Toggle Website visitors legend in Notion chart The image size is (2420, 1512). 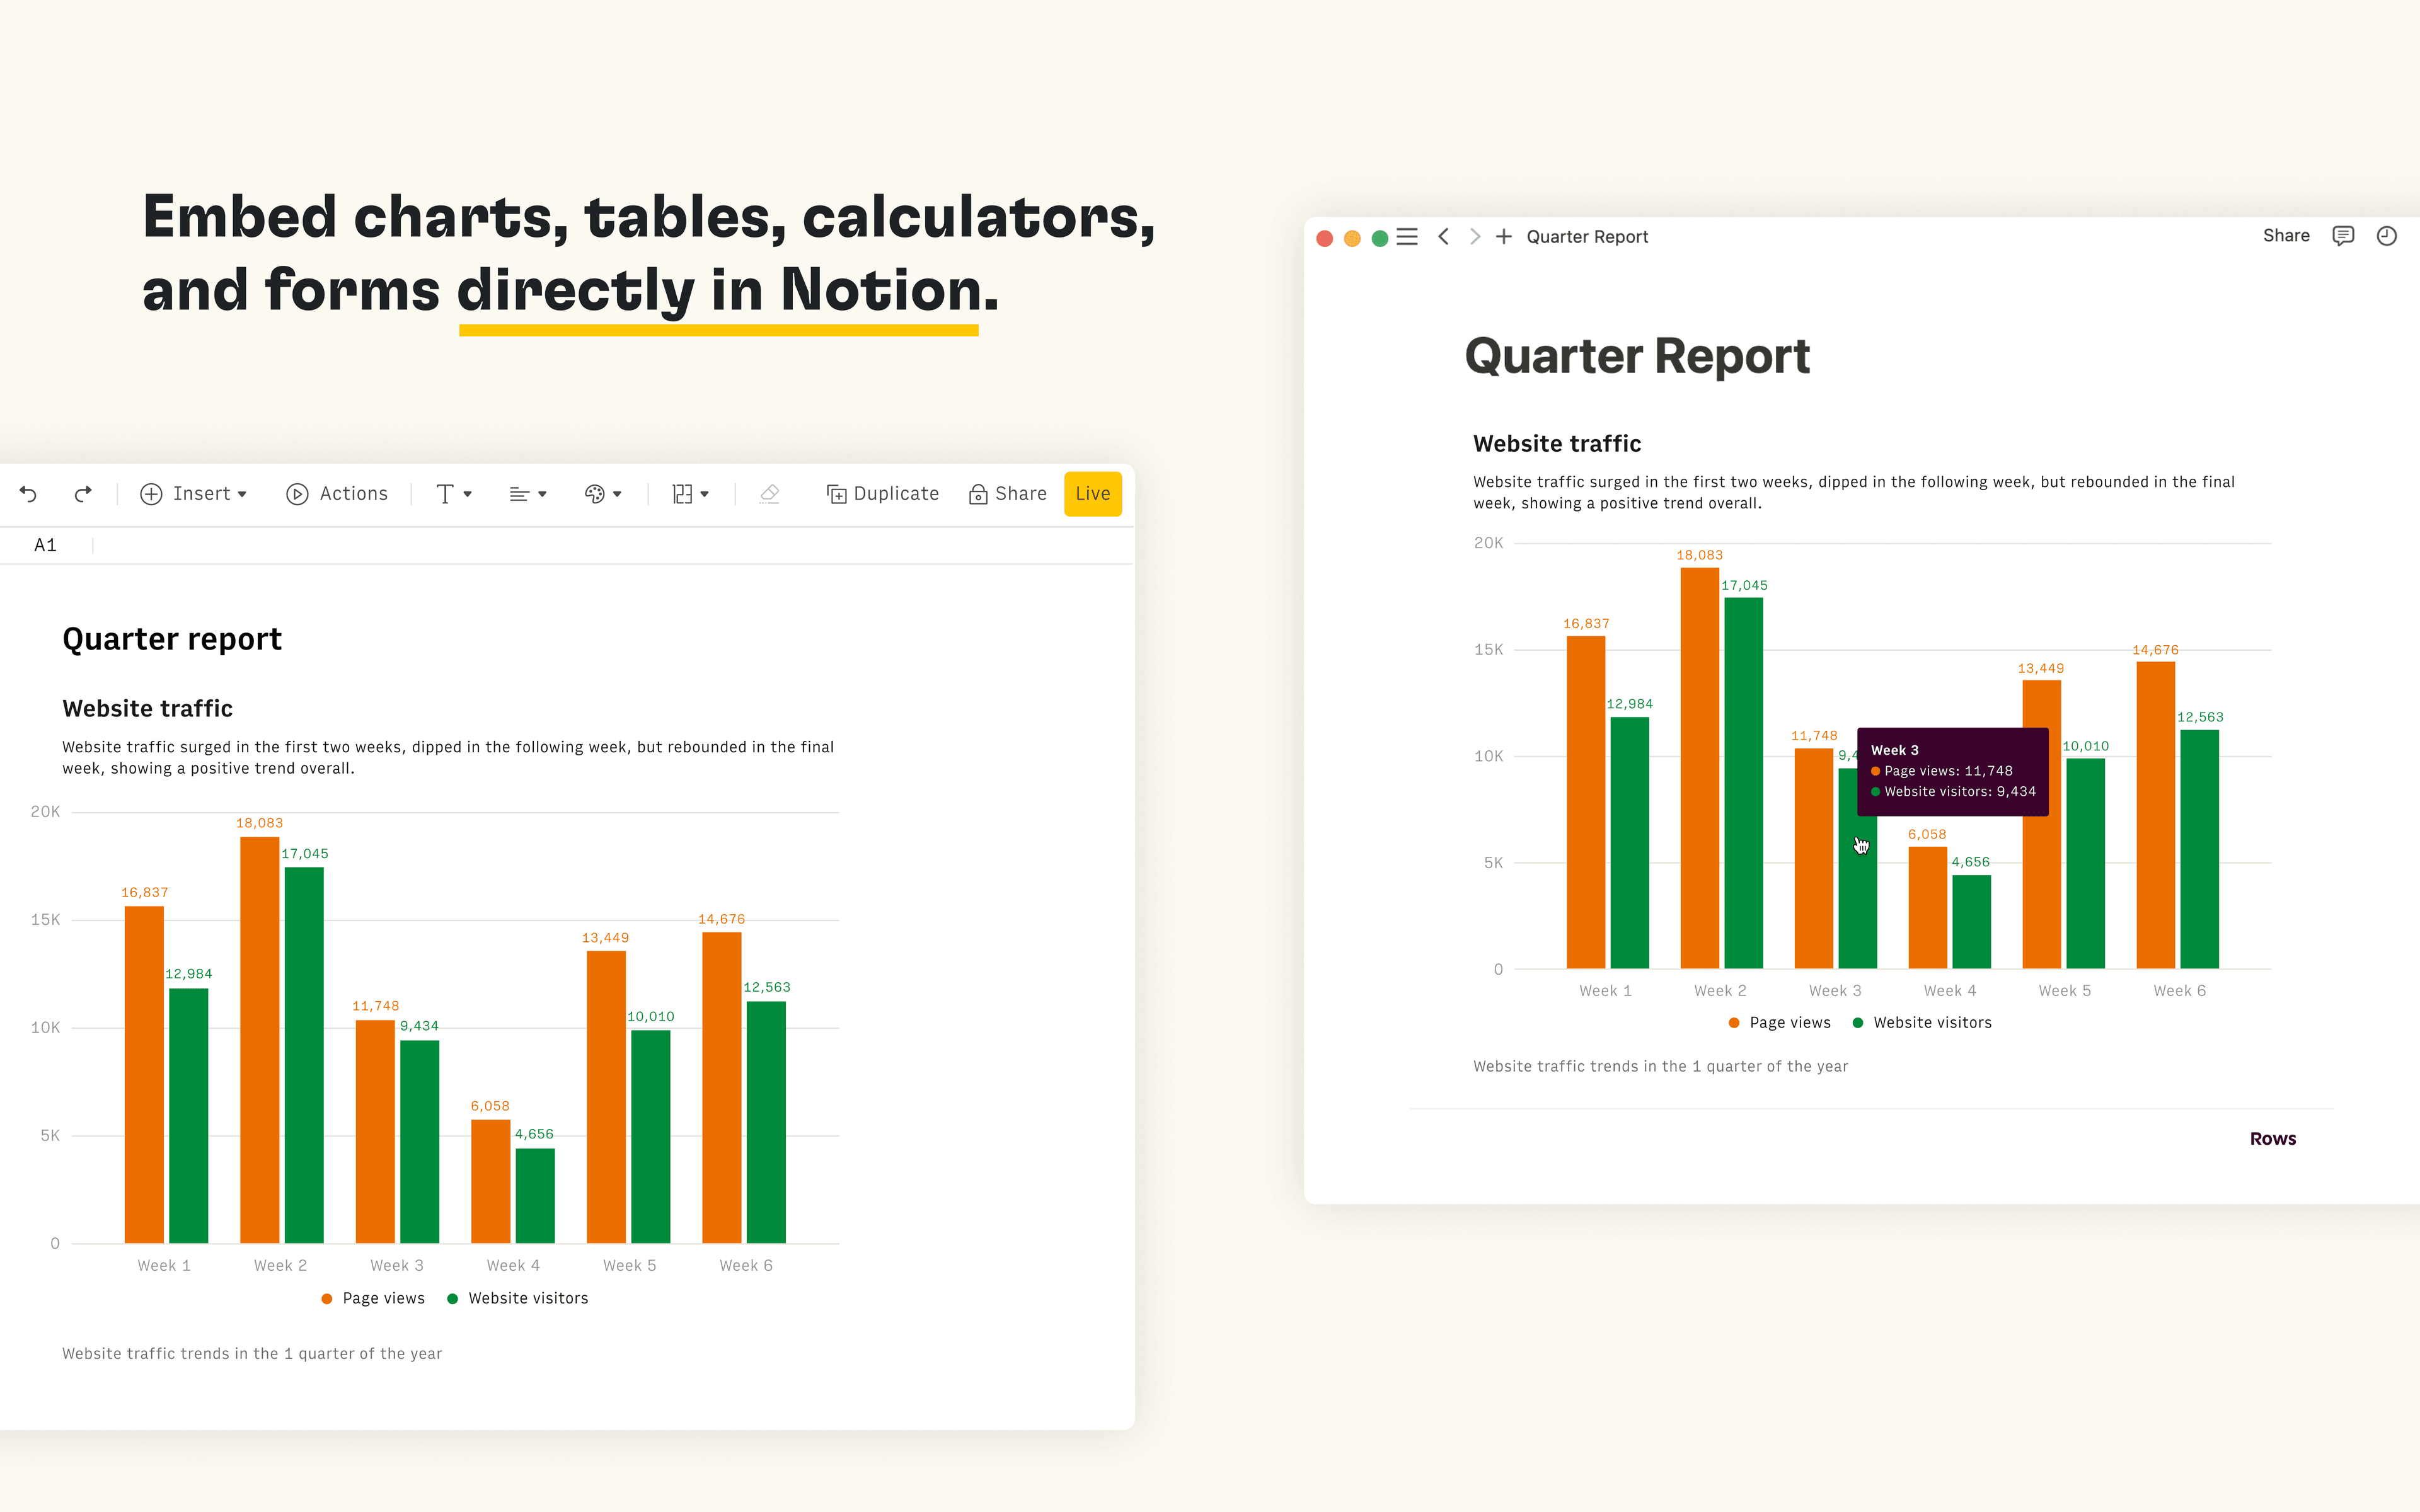click(x=1922, y=1022)
